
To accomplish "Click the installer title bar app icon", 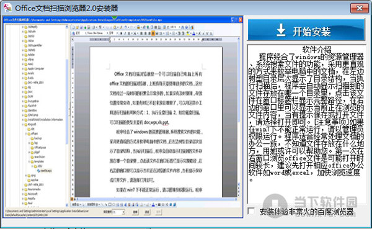I will pos(7,8).
